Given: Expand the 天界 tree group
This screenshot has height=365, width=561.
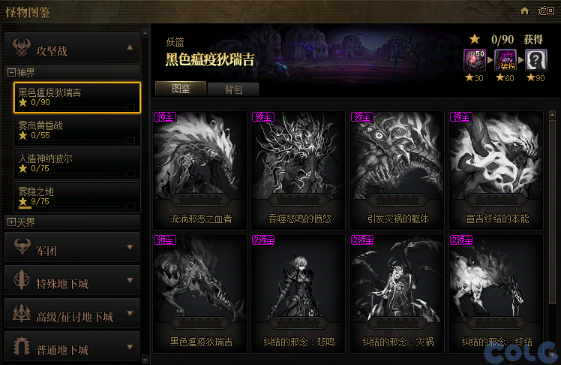Looking at the screenshot, I should tap(11, 222).
